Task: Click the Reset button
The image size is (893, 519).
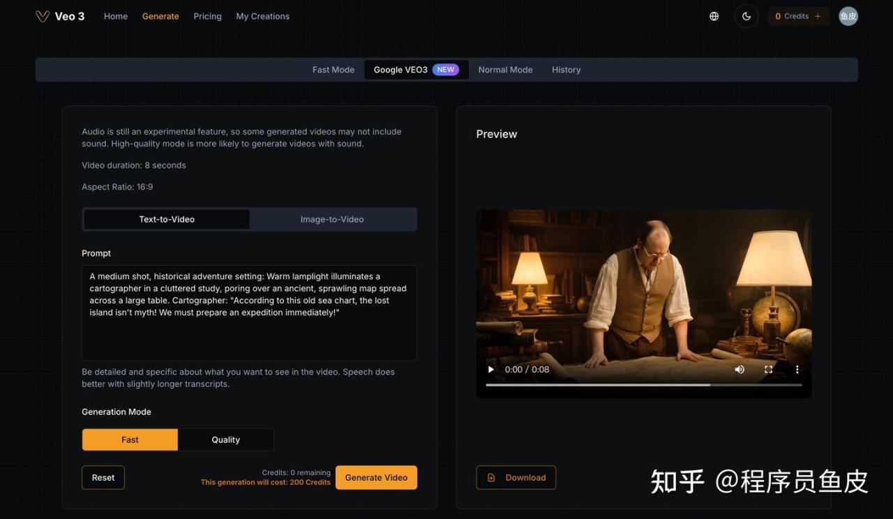Action: coord(103,478)
